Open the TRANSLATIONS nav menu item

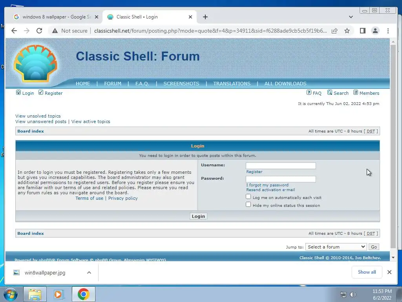[x=232, y=84]
